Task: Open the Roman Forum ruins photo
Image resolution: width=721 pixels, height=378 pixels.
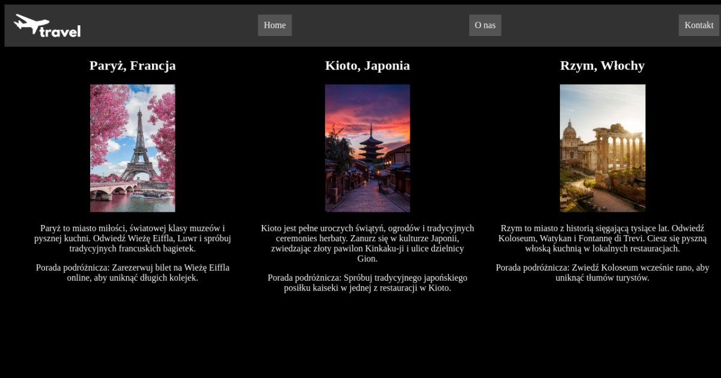Action: (602, 148)
